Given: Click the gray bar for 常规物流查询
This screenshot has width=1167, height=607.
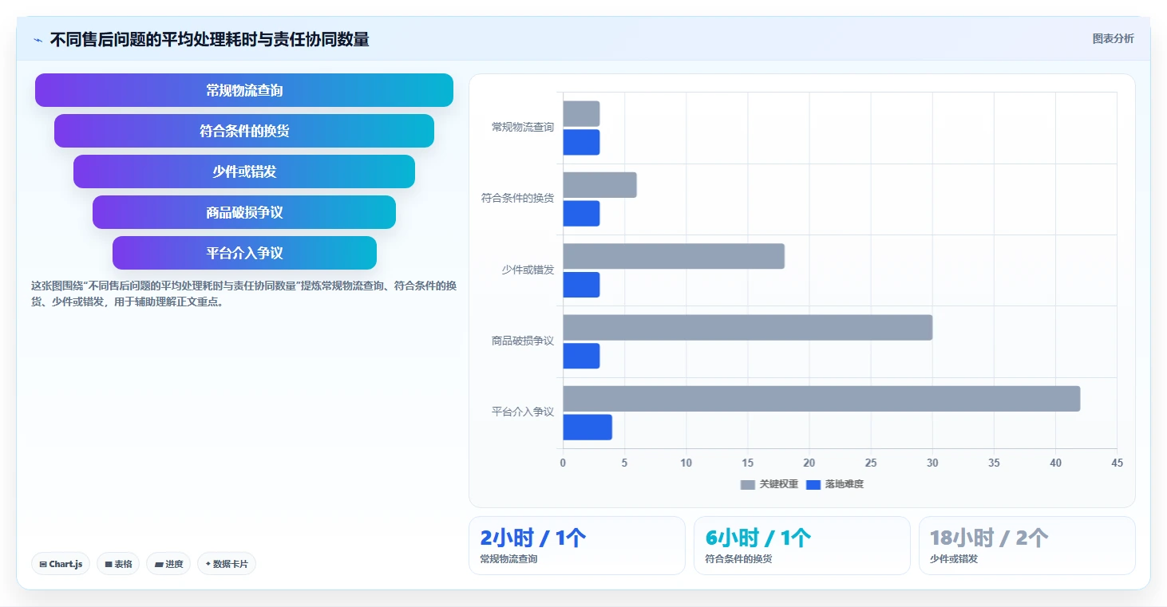Looking at the screenshot, I should (581, 113).
